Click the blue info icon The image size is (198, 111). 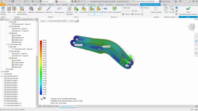177,8
